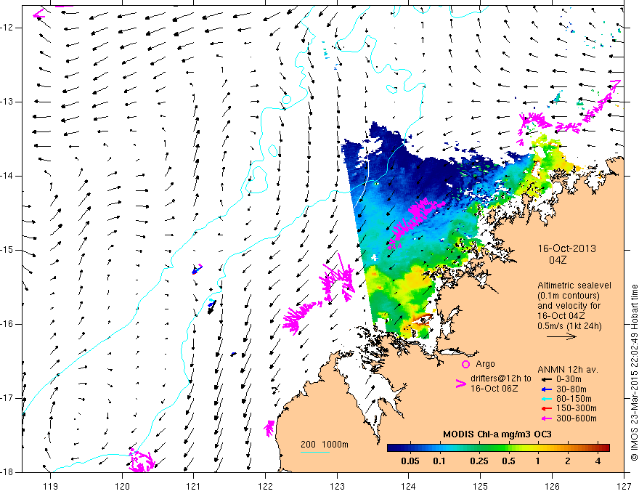The image size is (639, 494).
Task: Click the -12 latitude axis label
Action: pos(8,28)
